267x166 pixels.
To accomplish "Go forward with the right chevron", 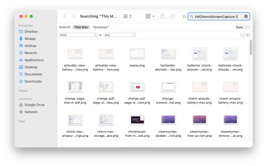I will (73, 16).
